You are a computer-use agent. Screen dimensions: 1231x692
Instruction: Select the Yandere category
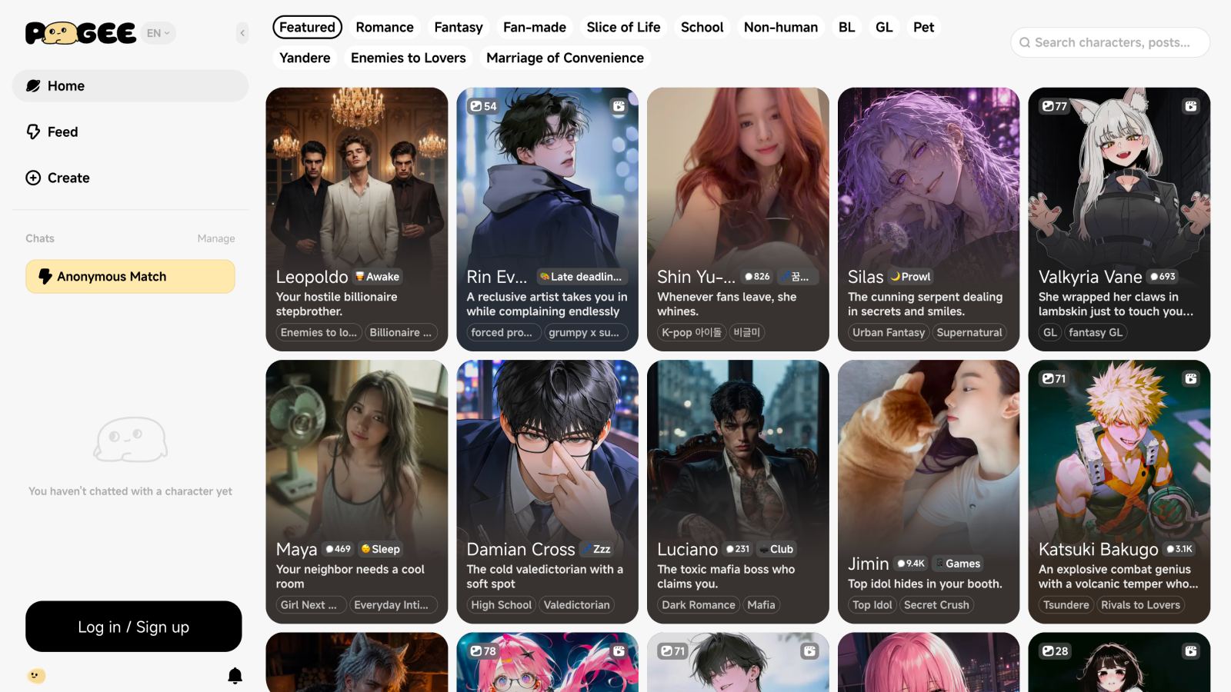(305, 58)
